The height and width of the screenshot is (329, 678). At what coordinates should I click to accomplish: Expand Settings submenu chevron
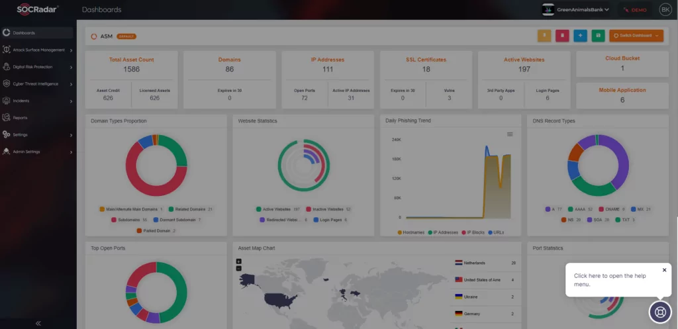71,135
